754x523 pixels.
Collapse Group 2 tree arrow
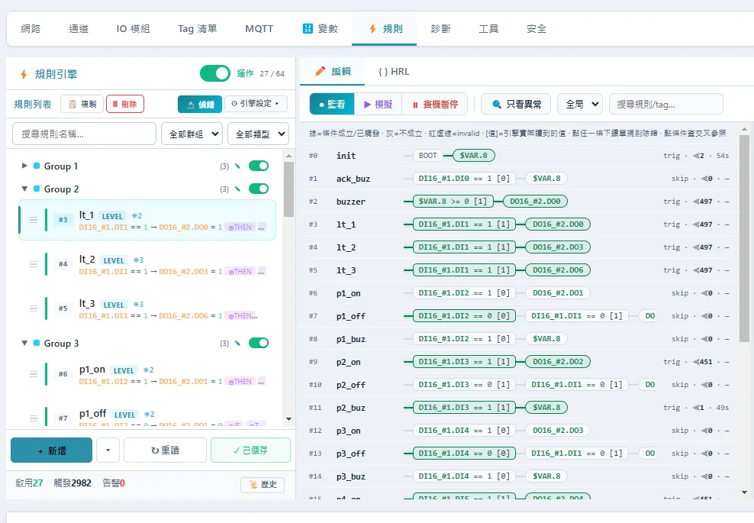pyautogui.click(x=24, y=189)
